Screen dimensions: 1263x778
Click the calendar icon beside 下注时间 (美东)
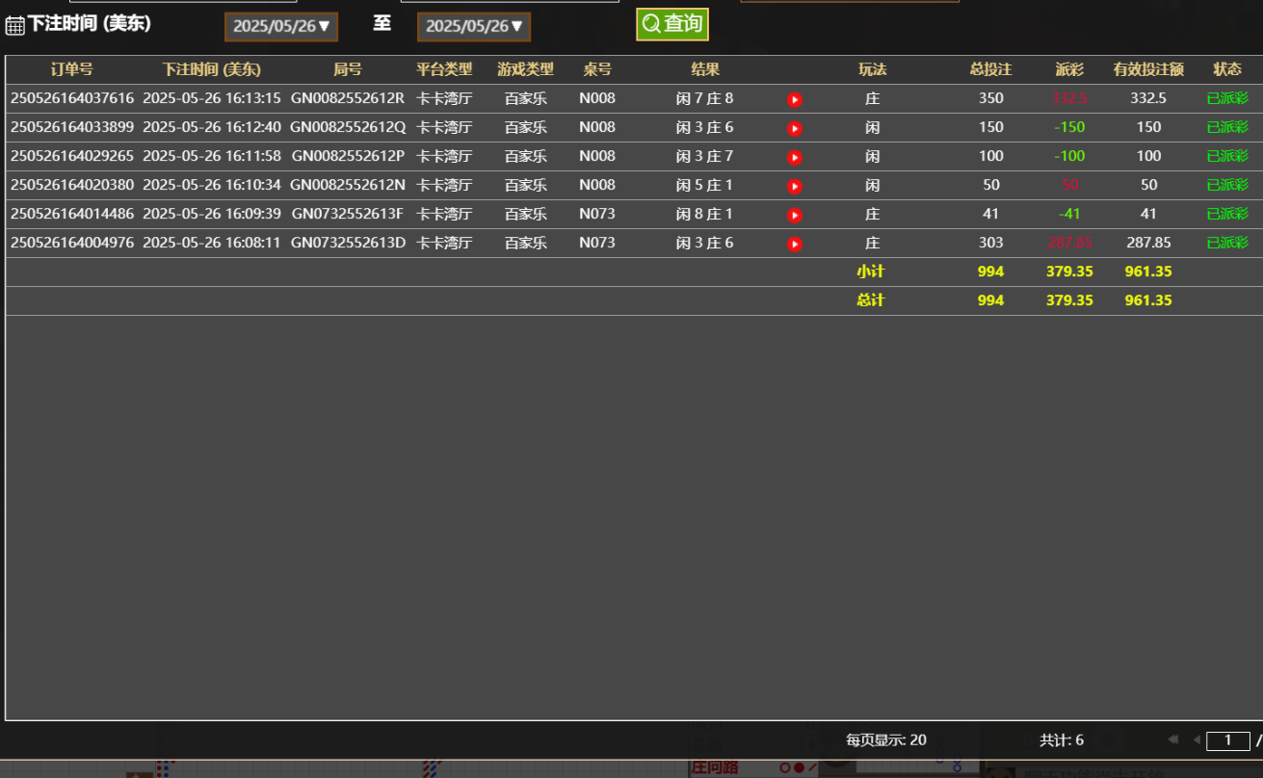pos(13,24)
